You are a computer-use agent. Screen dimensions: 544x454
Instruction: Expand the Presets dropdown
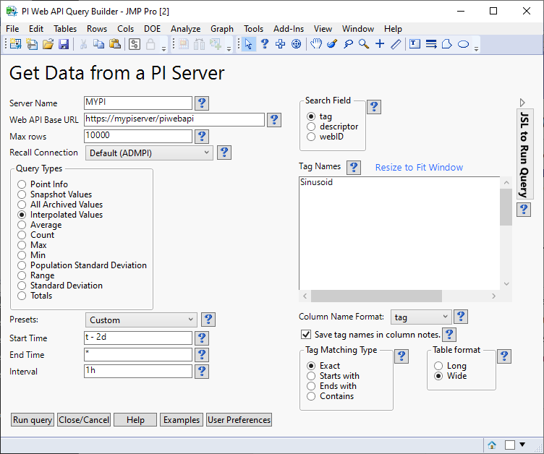(x=140, y=320)
